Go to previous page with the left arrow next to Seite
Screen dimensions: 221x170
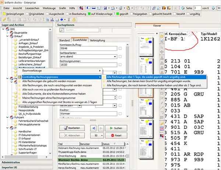(x=183, y=8)
